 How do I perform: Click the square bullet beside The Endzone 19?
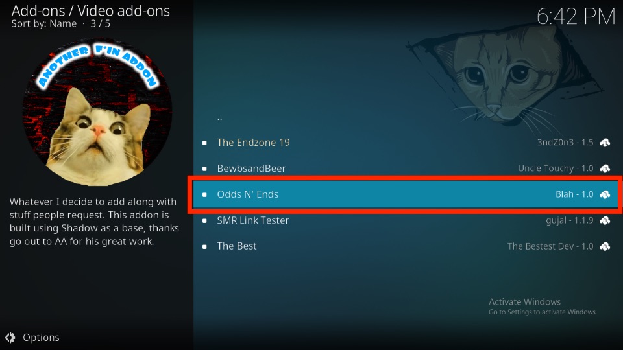[x=204, y=143]
